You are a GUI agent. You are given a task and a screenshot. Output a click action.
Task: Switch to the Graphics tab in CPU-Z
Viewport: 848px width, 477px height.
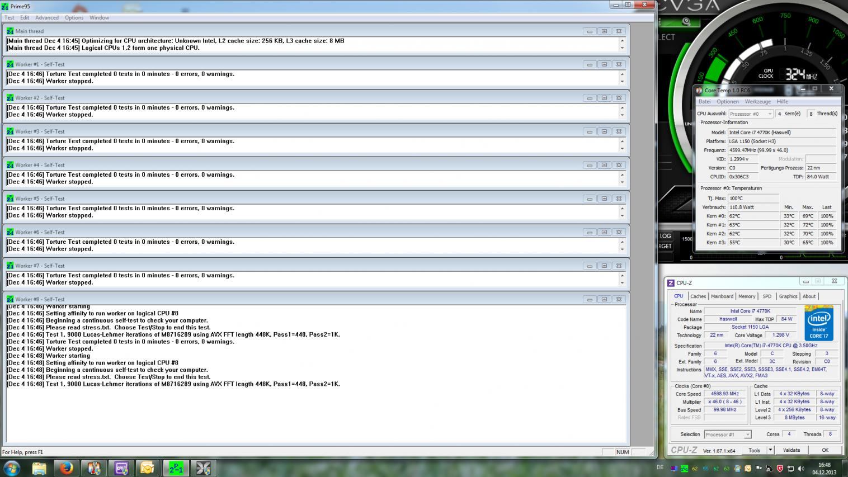point(788,296)
